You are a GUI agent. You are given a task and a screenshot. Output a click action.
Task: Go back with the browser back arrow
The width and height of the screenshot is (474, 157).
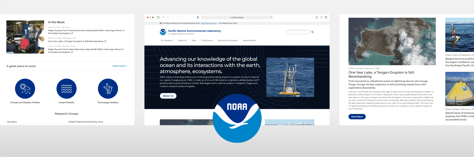click(163, 17)
